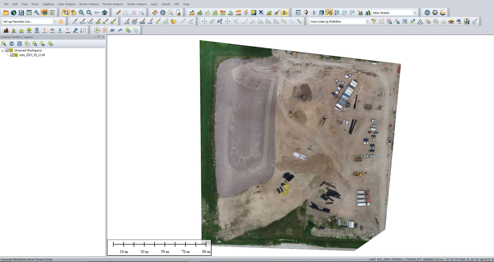Open the 3D Viewer cube icon

point(321,13)
